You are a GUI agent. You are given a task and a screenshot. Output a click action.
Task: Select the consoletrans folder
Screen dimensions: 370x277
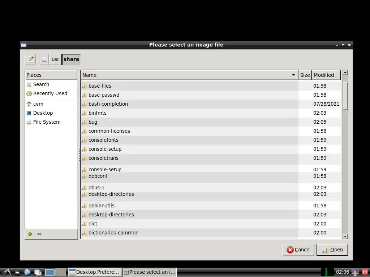click(211, 158)
